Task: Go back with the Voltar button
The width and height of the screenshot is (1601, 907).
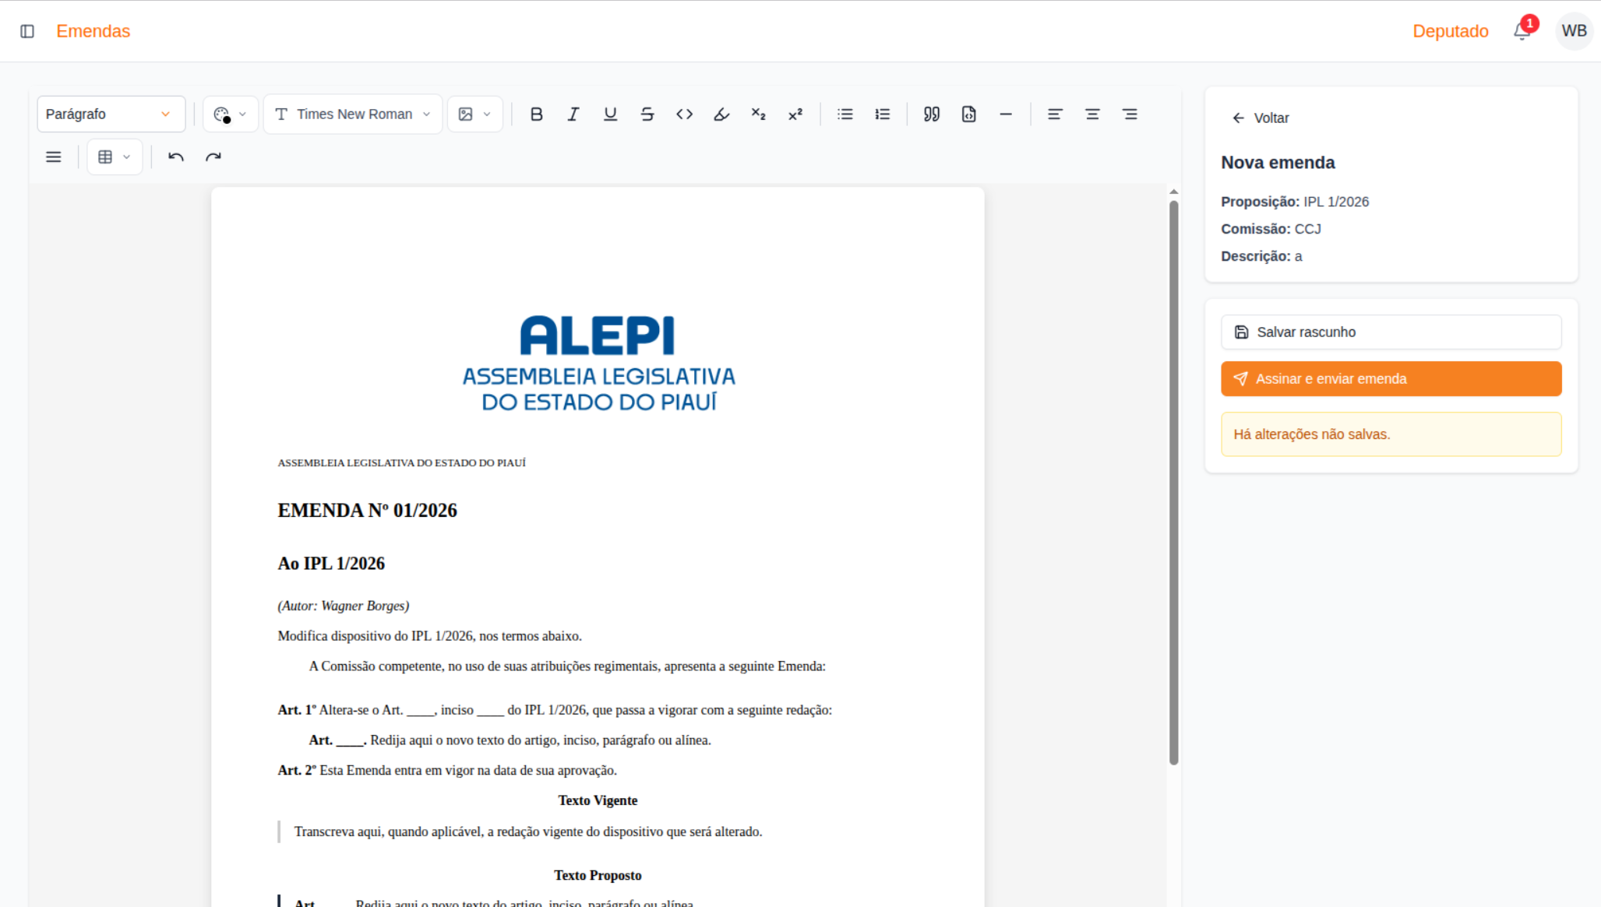Action: (x=1261, y=118)
